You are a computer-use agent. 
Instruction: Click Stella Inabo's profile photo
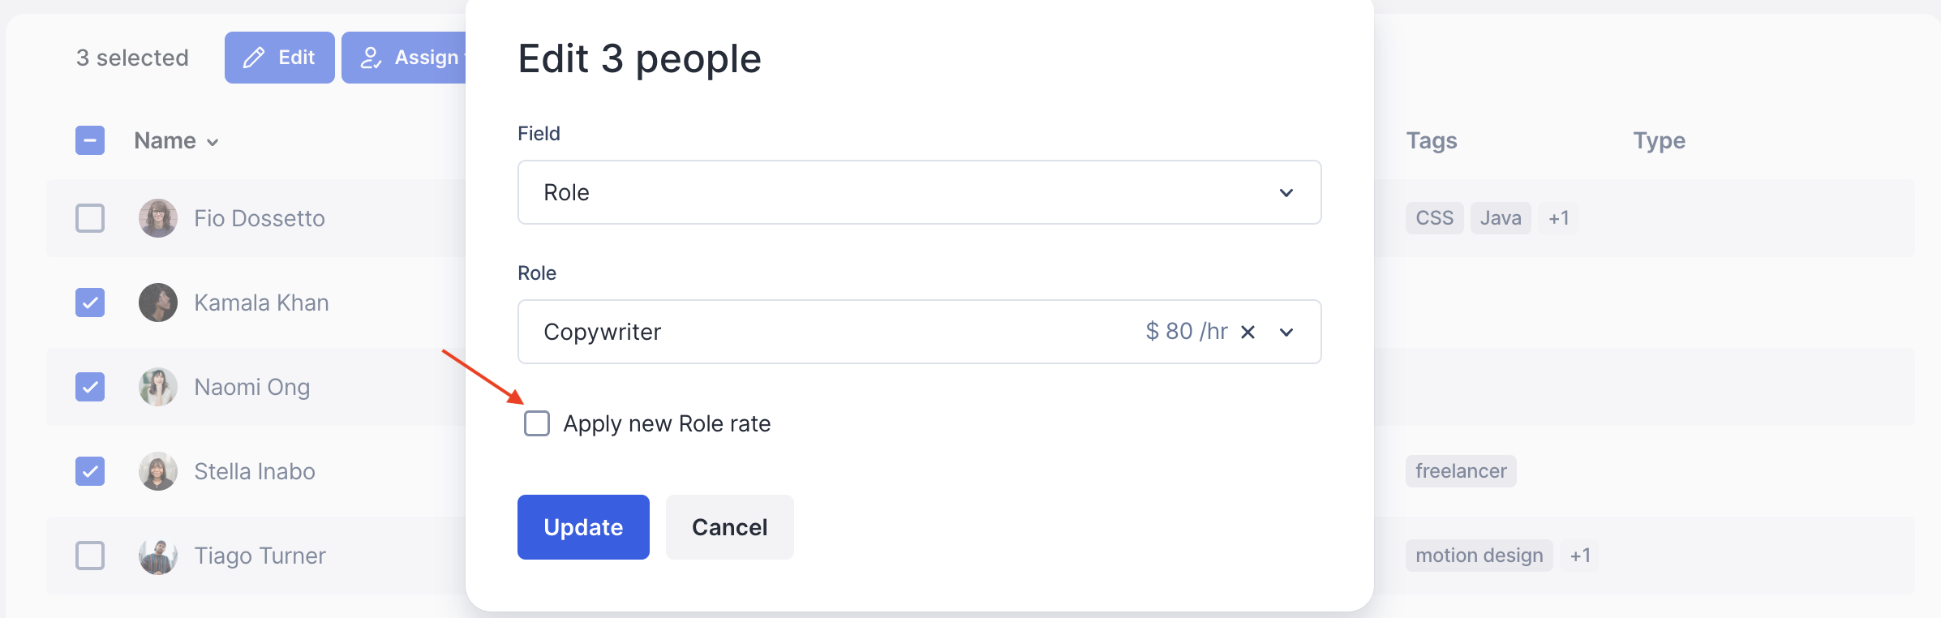(x=158, y=471)
